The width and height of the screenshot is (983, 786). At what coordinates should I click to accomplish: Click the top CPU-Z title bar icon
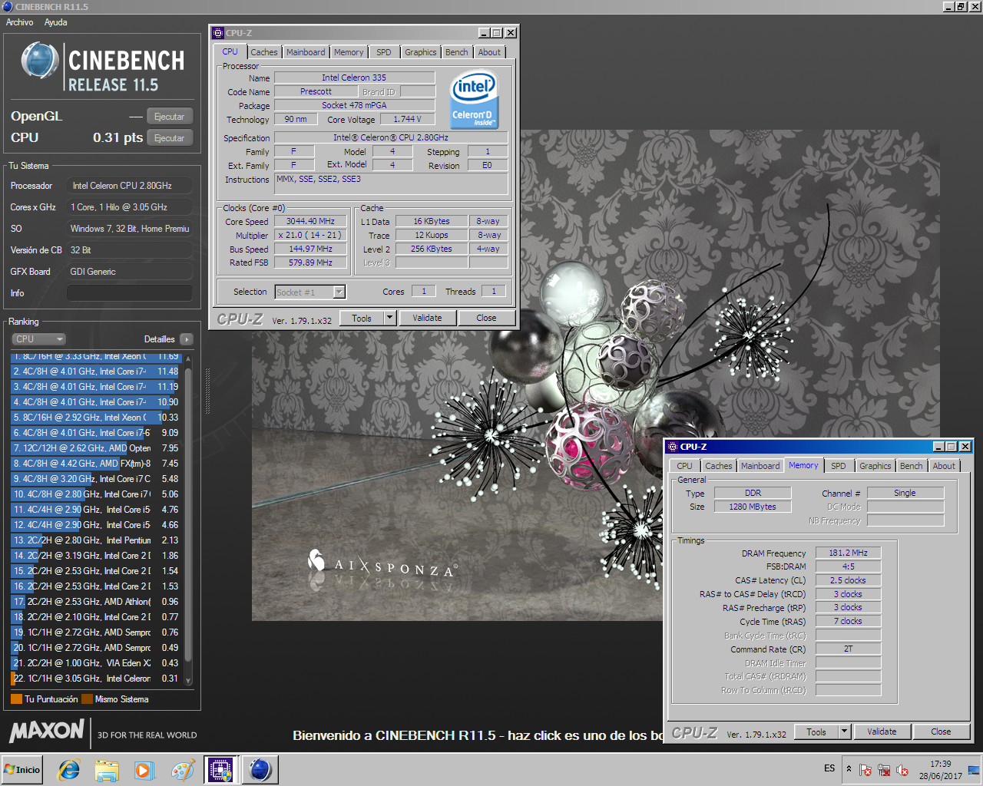[218, 33]
